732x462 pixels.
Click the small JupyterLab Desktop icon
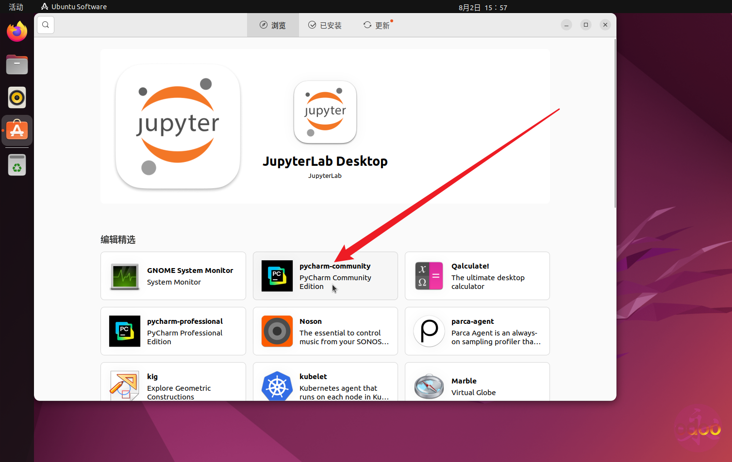click(325, 112)
